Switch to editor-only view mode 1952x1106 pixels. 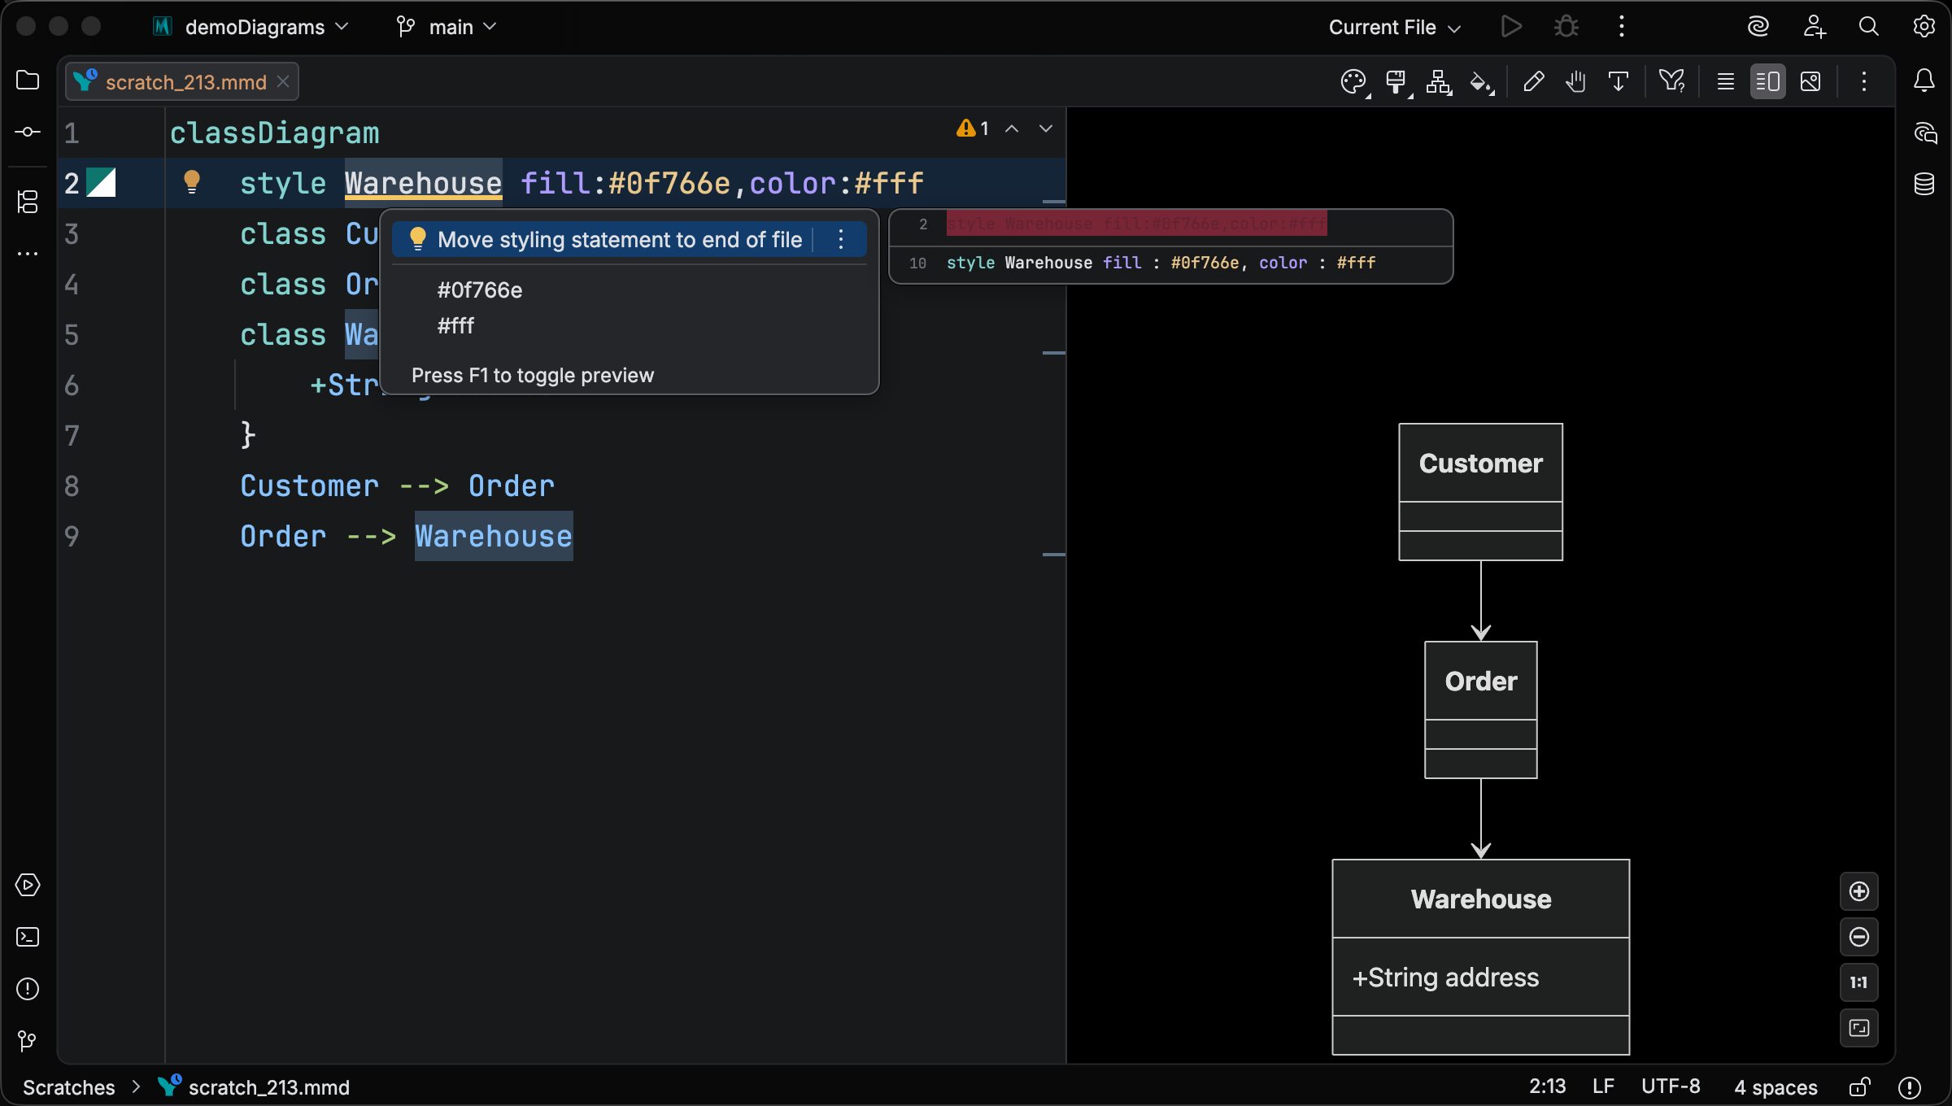1726,81
